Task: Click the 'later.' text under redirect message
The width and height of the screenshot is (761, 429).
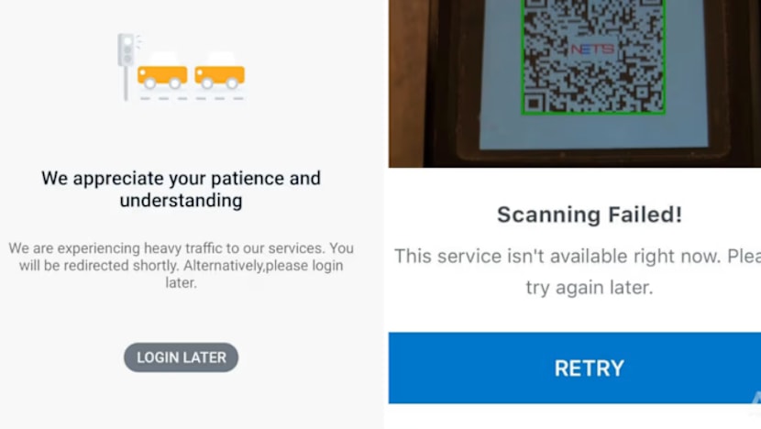Action: [x=181, y=283]
